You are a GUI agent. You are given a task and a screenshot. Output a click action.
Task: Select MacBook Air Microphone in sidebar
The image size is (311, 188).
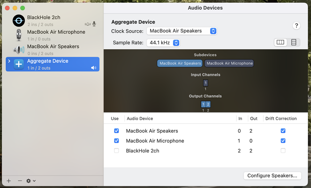[x=52, y=35]
